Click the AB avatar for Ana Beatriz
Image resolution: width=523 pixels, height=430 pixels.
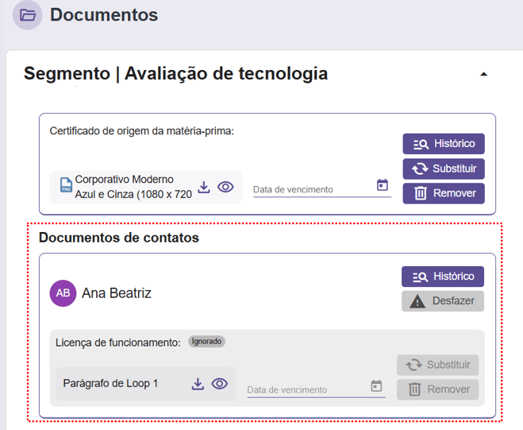coord(63,293)
